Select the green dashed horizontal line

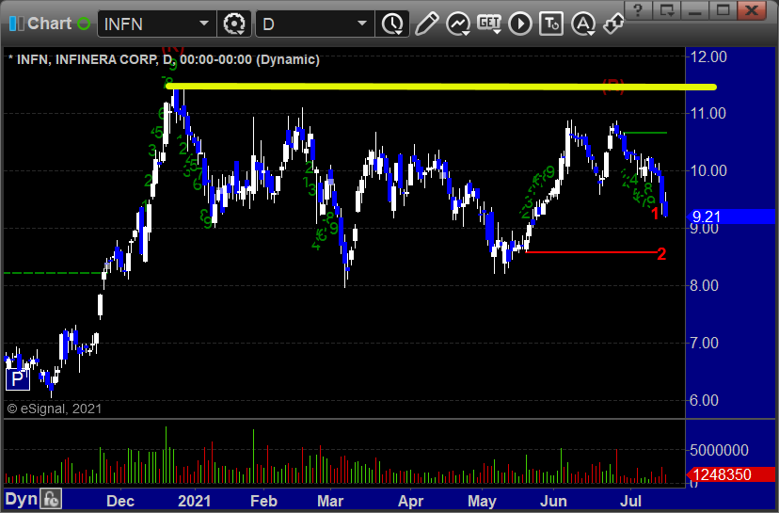[54, 273]
